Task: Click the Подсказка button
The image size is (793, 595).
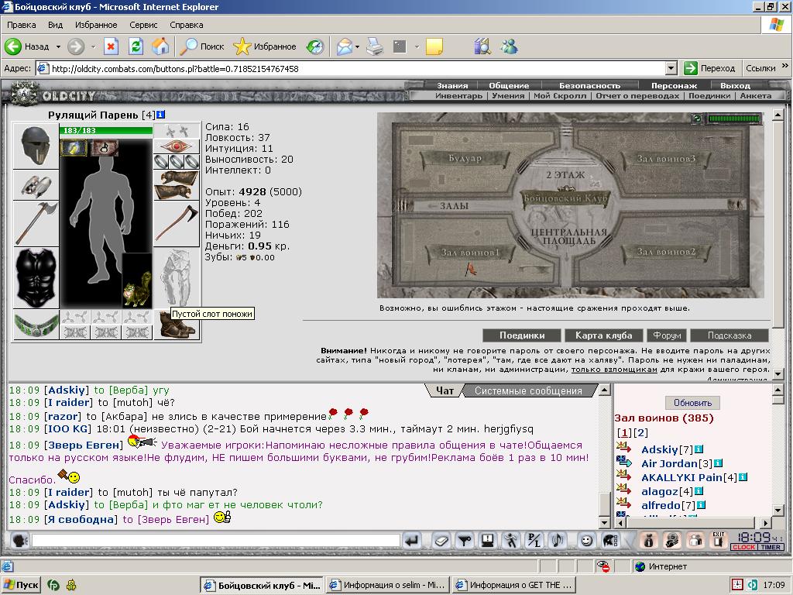Action: [729, 335]
